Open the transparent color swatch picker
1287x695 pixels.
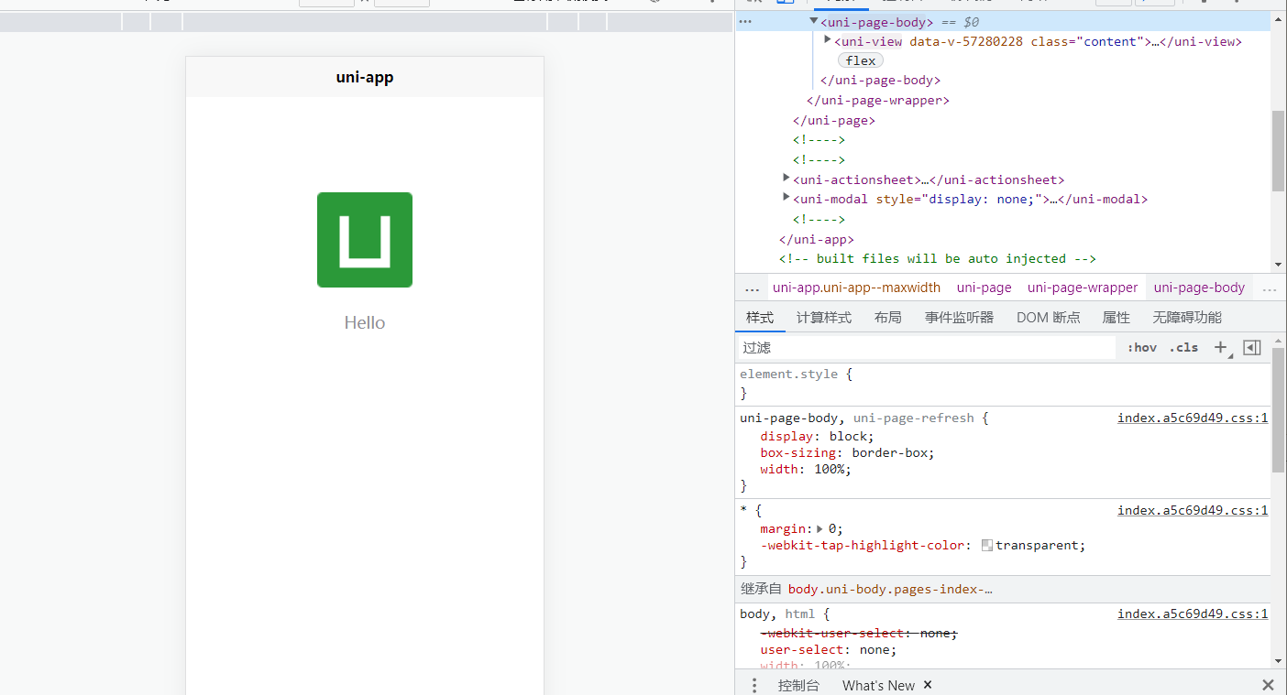pyautogui.click(x=986, y=545)
